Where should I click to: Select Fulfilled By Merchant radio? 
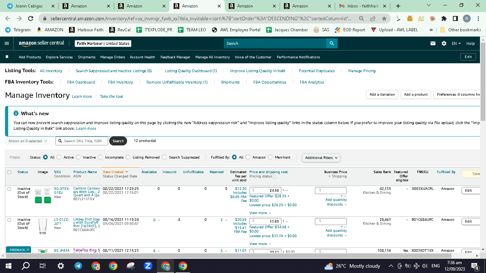[270, 157]
